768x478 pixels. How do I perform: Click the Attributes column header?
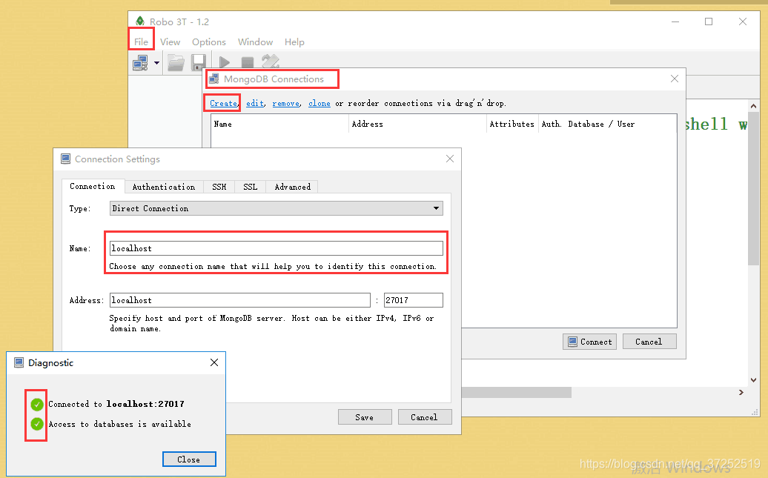[512, 124]
